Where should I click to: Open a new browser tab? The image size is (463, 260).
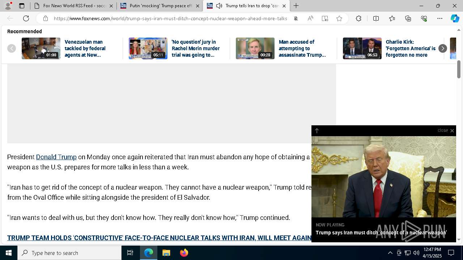(x=296, y=6)
